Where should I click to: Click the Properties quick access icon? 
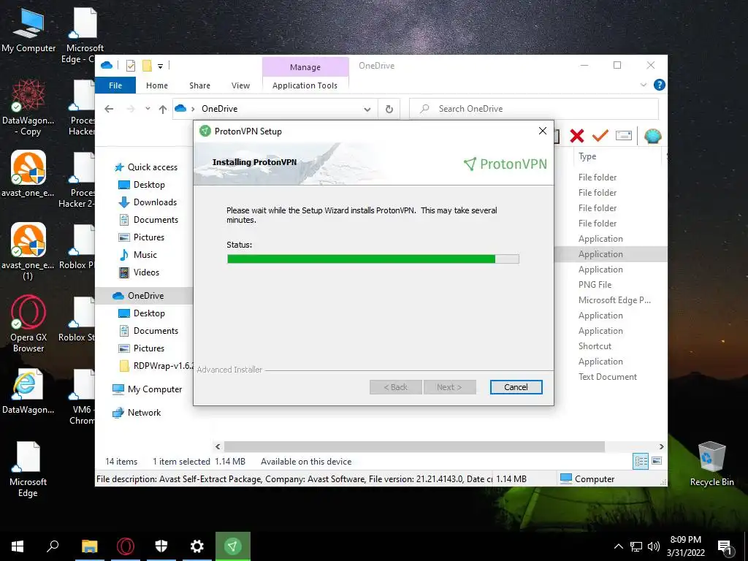130,66
